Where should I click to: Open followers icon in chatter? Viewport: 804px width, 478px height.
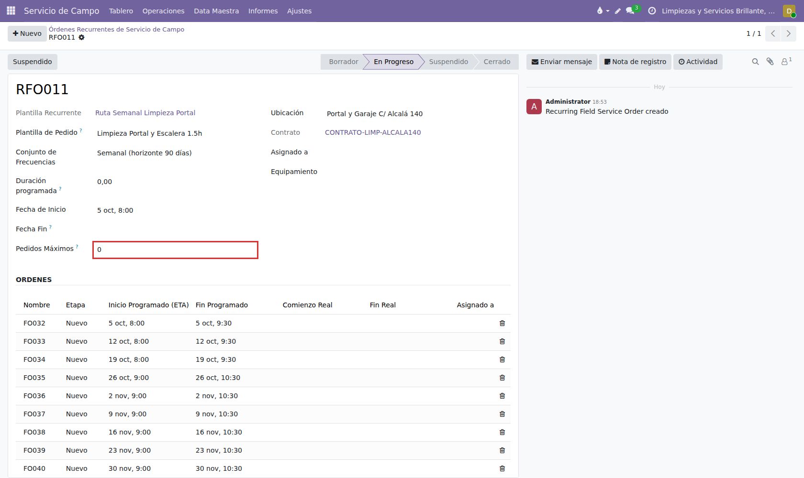(786, 61)
